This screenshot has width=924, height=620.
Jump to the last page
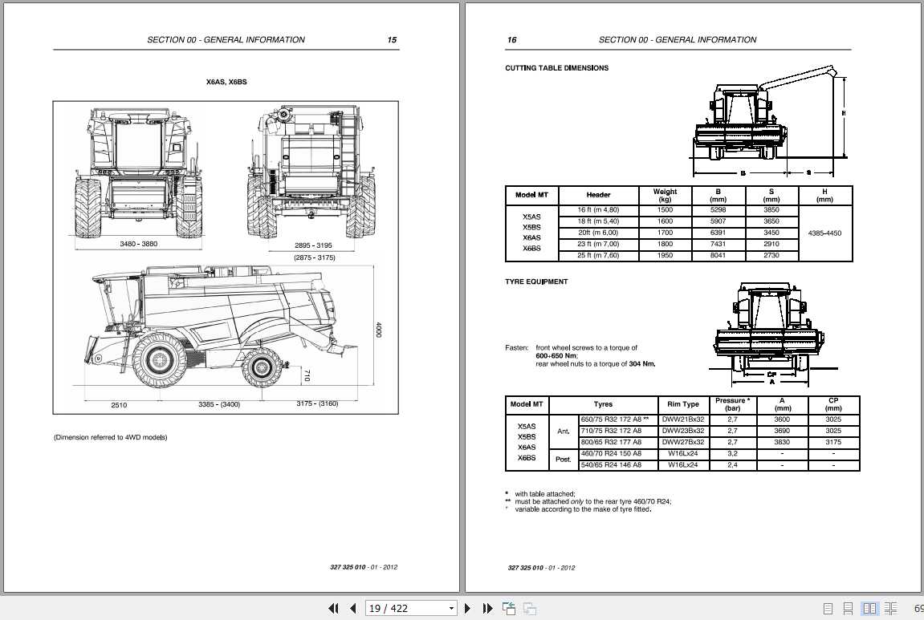tap(488, 608)
